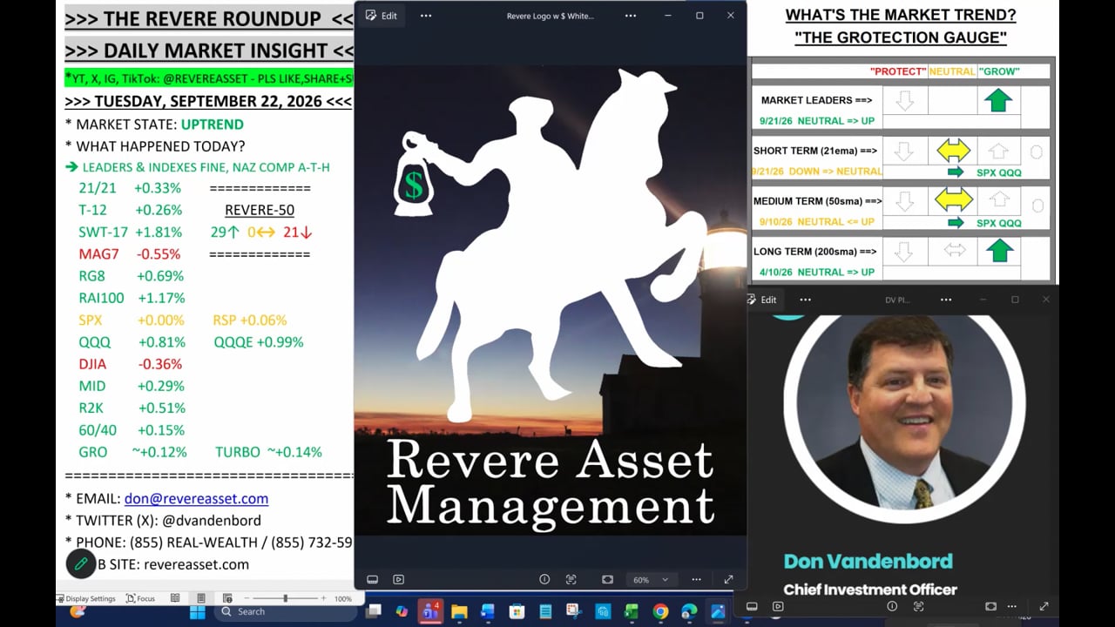The height and width of the screenshot is (627, 1115).
Task: Open bottom-bar more options in Revere Logo window
Action: [696, 579]
